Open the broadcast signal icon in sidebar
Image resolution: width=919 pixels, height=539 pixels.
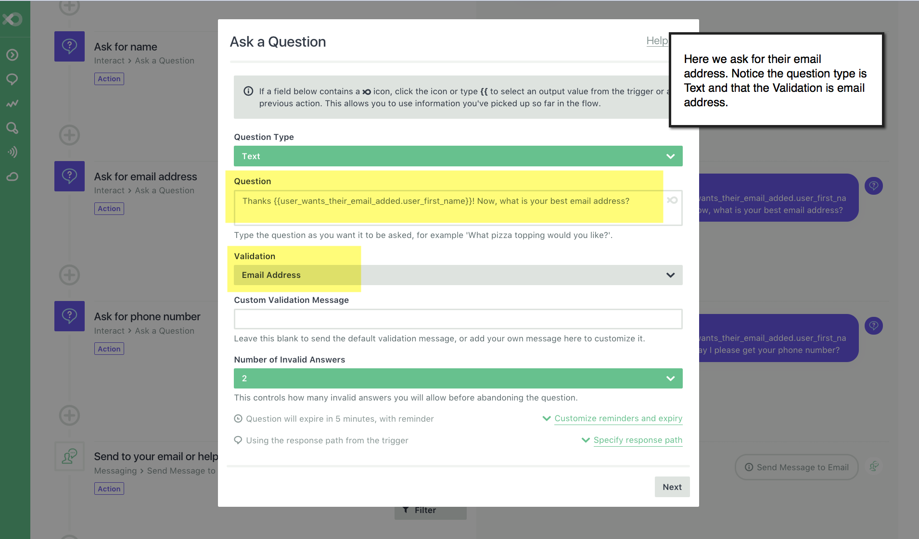(12, 152)
